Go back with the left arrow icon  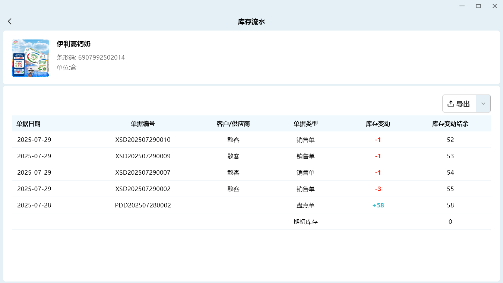click(x=10, y=22)
